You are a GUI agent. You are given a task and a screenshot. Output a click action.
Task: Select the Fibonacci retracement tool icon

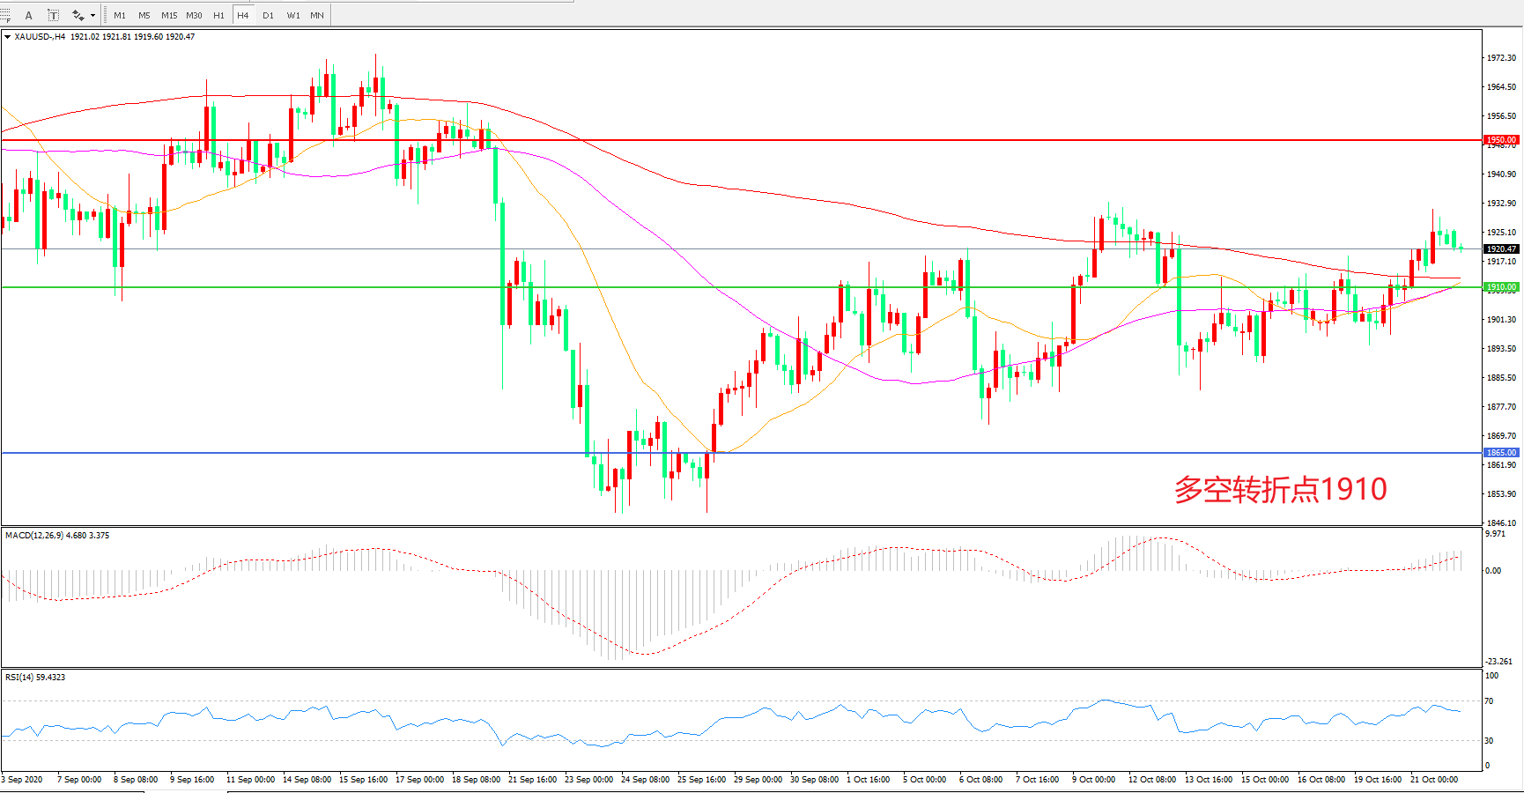tap(5, 15)
